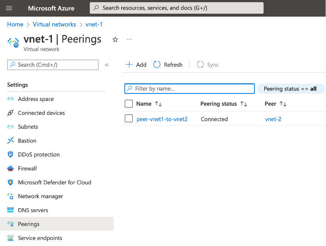Viewport: 326px width, 246px height.
Task: Click the Peerings sidebar icon
Action: pyautogui.click(x=10, y=224)
